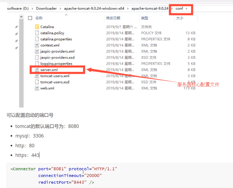Click connectionTimeout="20000" in code block
233x188 pixels.
coord(70,176)
